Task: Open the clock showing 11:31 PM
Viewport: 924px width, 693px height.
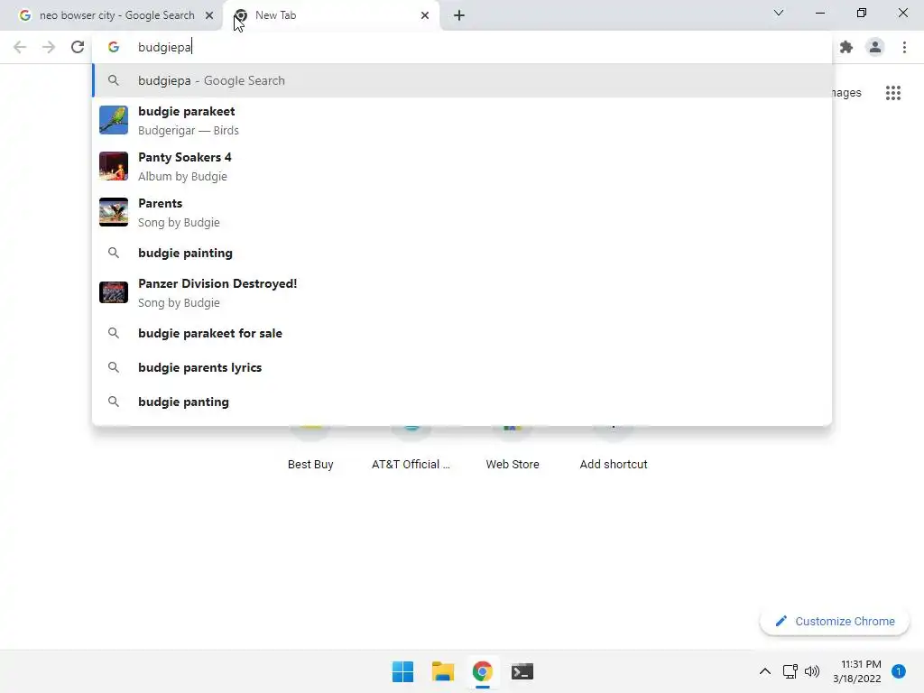Action: point(857,671)
